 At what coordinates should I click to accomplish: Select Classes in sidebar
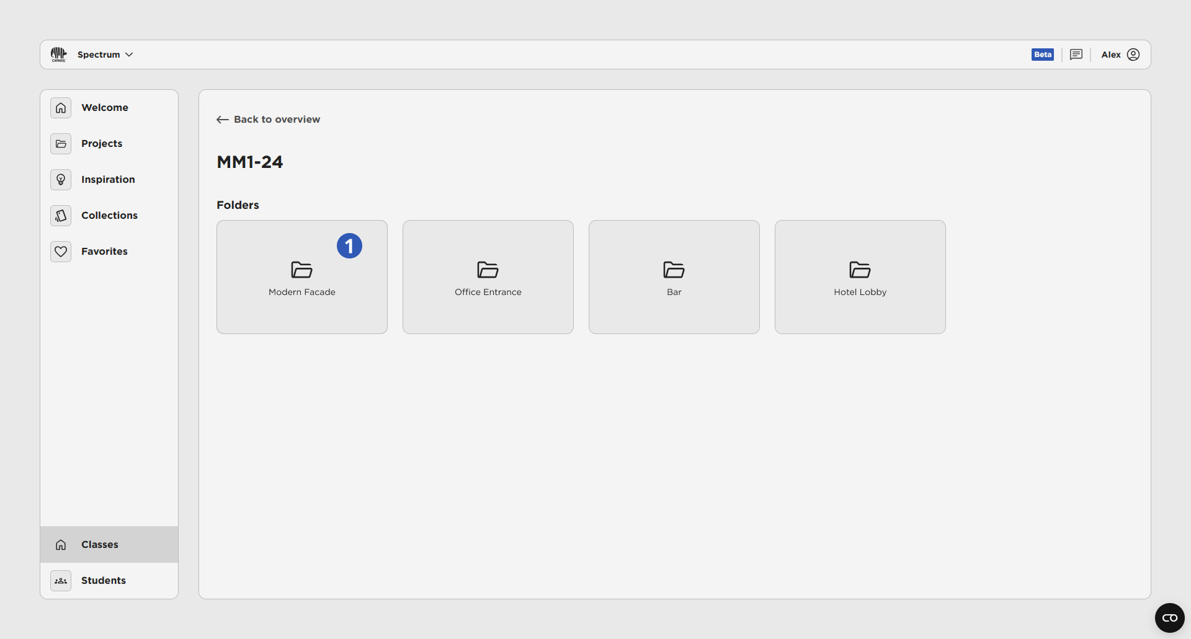point(99,545)
